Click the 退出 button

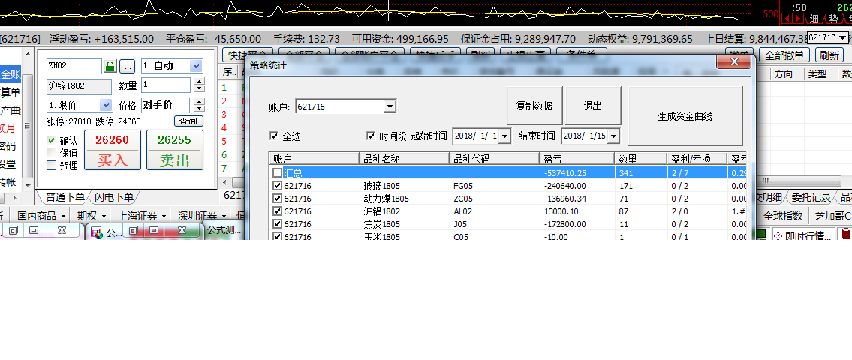tap(593, 106)
